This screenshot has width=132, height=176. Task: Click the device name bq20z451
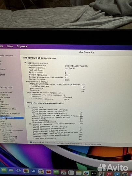70,68
